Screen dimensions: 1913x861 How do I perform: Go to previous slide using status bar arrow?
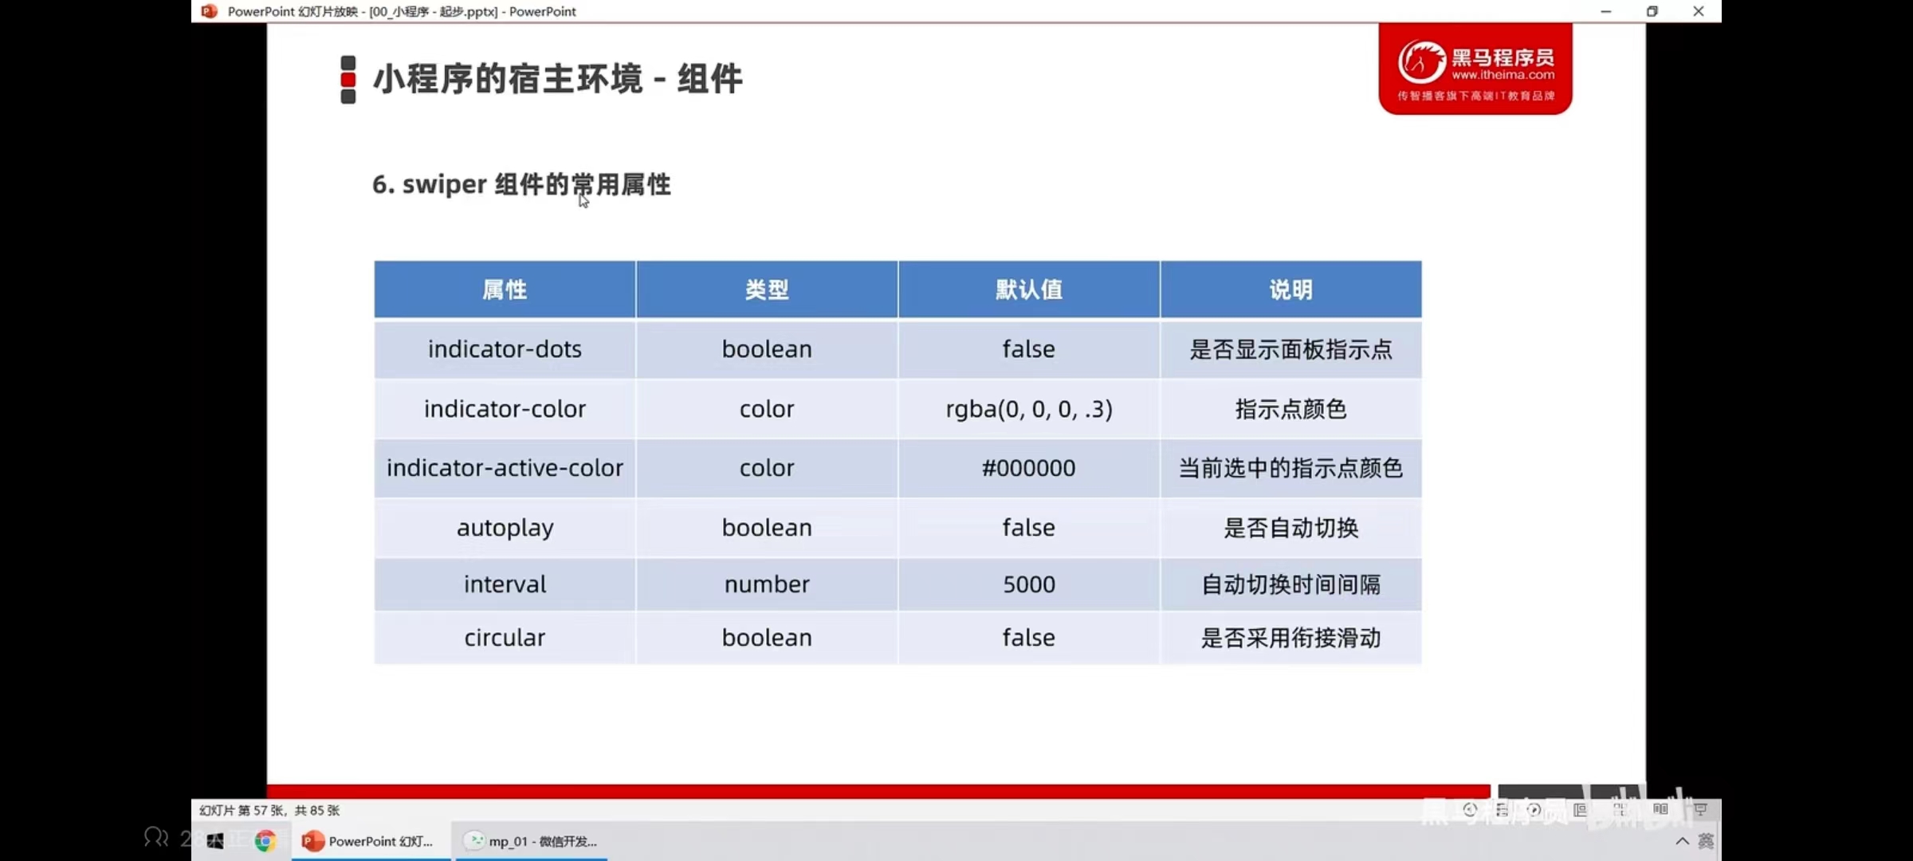[1471, 810]
